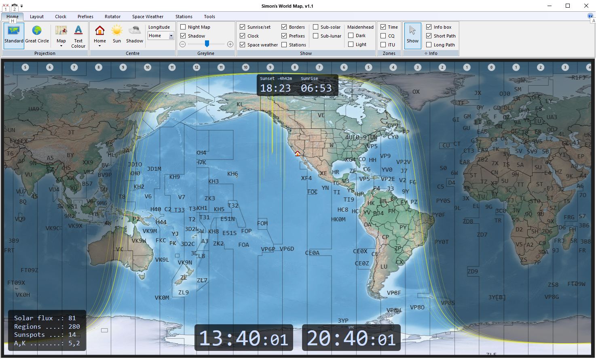Viewport: 596px width, 359px height.
Task: Click the greyline minus button
Action: [x=183, y=44]
